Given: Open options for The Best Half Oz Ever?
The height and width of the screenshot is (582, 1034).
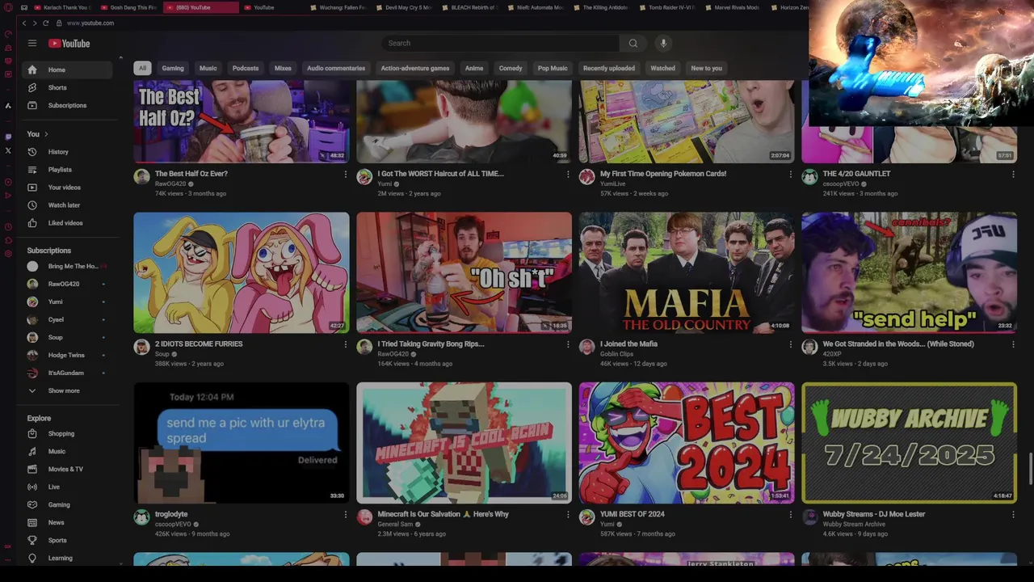Looking at the screenshot, I should [x=345, y=174].
